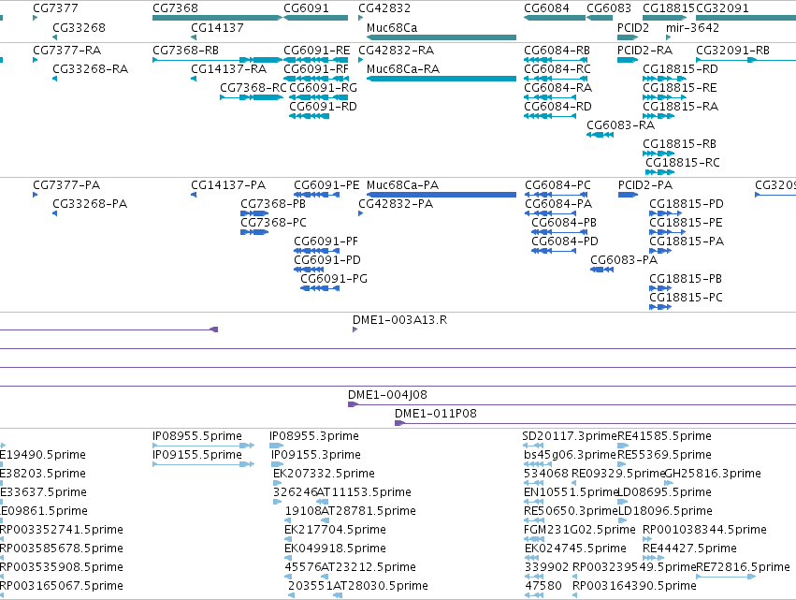The height and width of the screenshot is (600, 796).
Task: Select EST IP09155.5prime label
Action: [197, 455]
